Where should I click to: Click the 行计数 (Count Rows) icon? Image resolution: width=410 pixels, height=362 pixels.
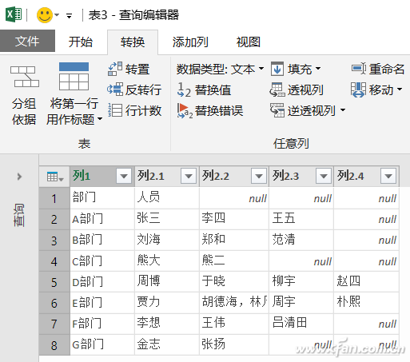click(115, 110)
